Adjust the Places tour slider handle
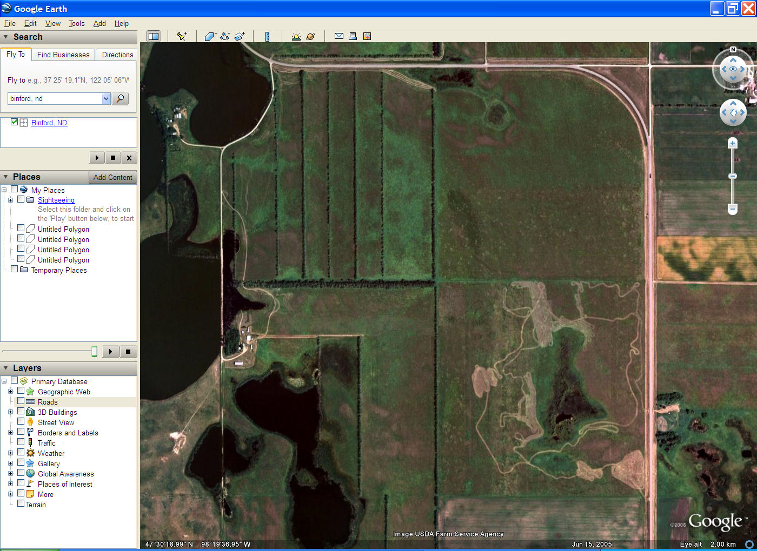757x551 pixels. (x=94, y=352)
